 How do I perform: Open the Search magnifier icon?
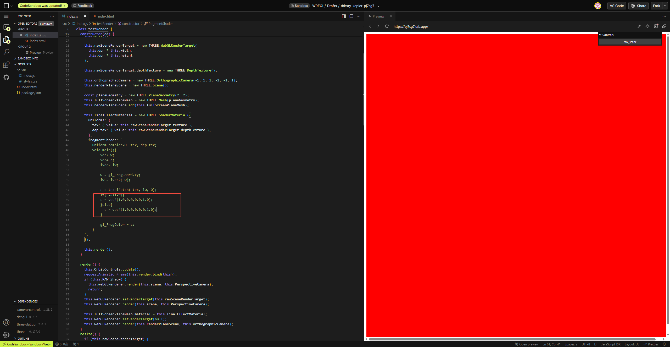[x=6, y=52]
